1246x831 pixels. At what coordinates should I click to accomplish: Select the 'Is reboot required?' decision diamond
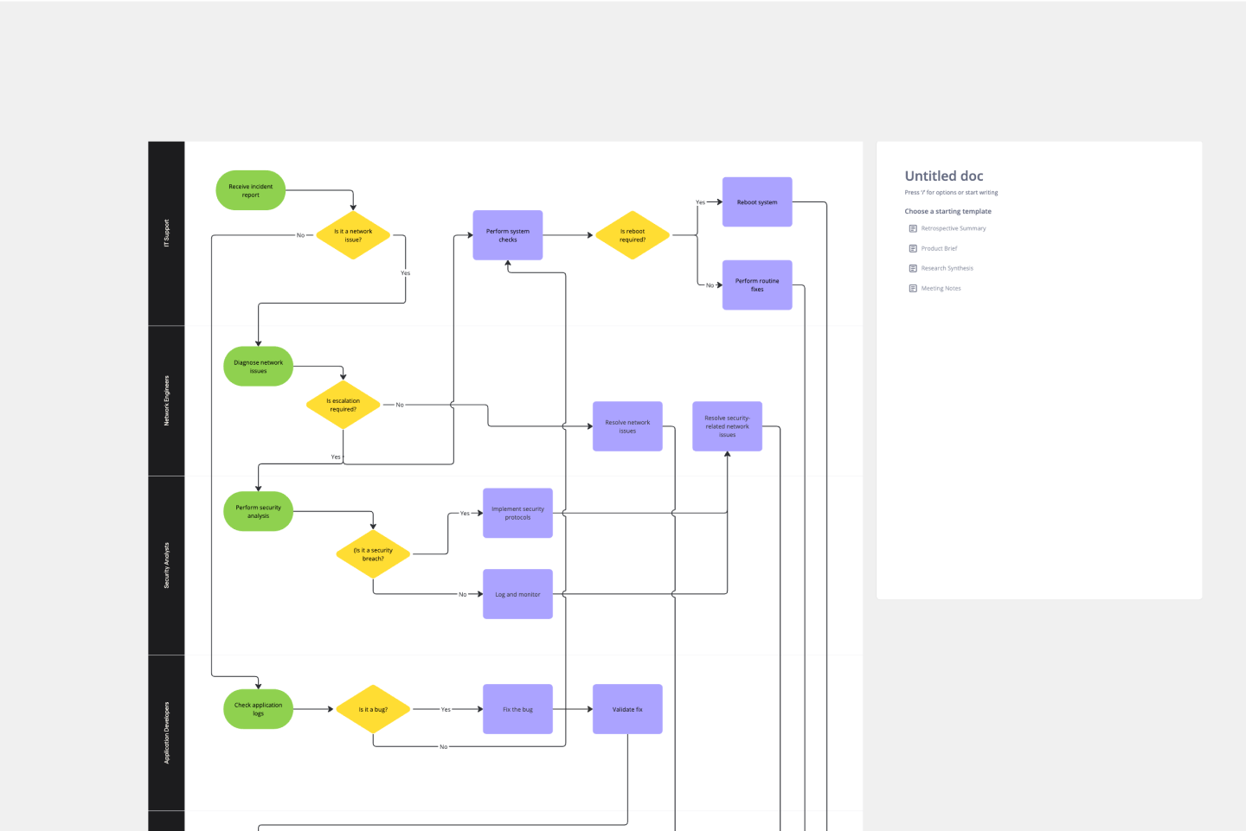coord(633,235)
